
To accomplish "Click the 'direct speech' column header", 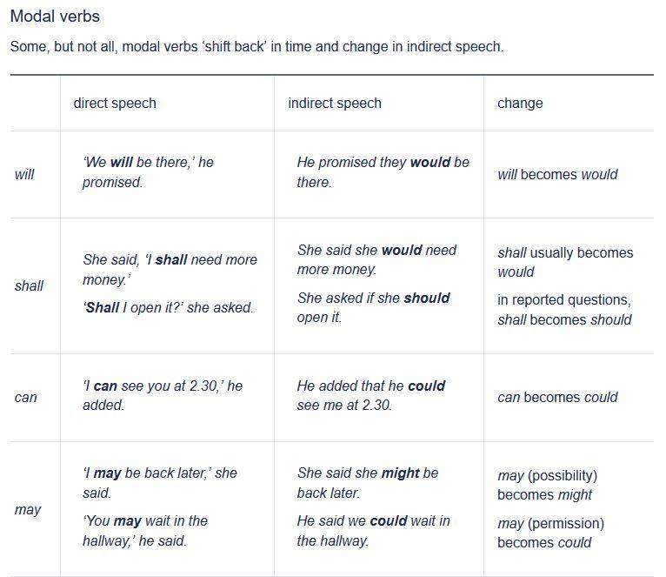I will [115, 103].
